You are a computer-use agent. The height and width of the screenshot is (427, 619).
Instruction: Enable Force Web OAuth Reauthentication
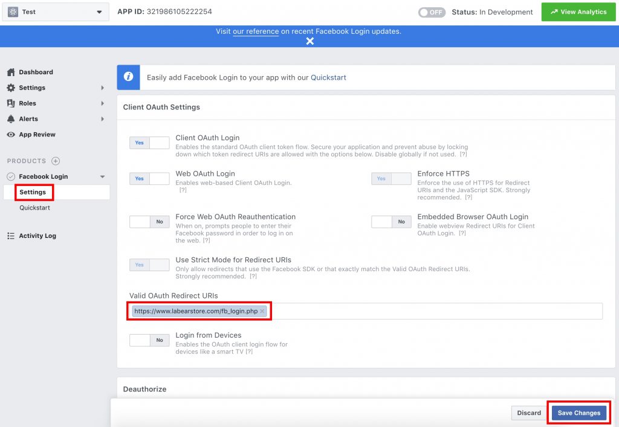[149, 222]
